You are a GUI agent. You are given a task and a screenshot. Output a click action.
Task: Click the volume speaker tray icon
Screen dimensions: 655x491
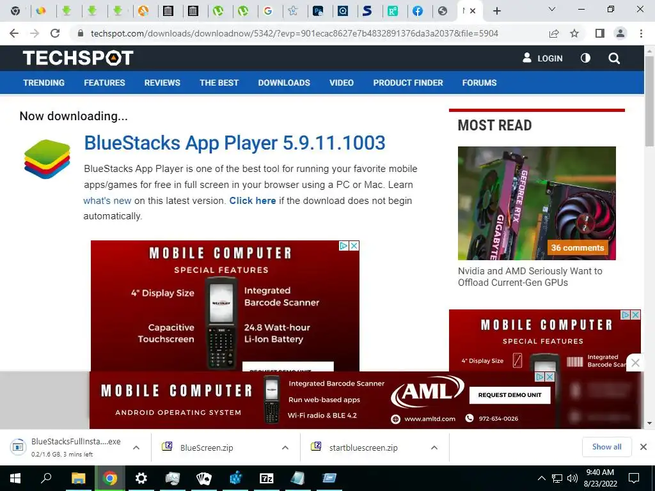pos(572,478)
